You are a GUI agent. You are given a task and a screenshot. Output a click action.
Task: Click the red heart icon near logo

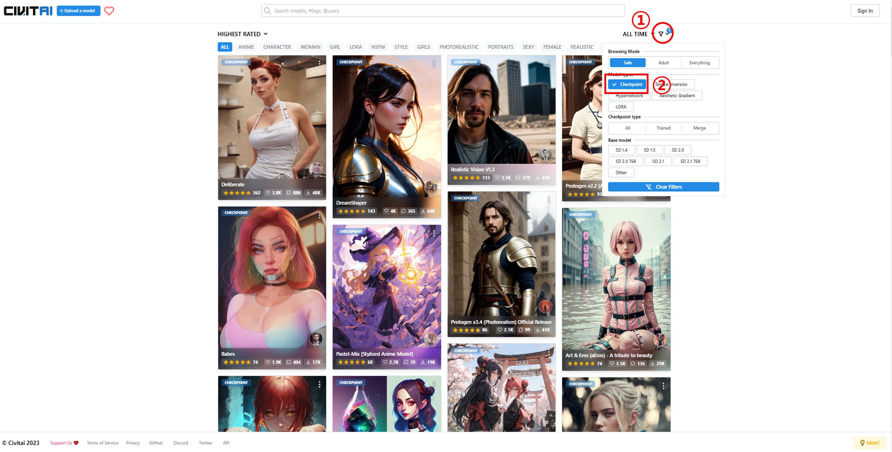(x=109, y=11)
